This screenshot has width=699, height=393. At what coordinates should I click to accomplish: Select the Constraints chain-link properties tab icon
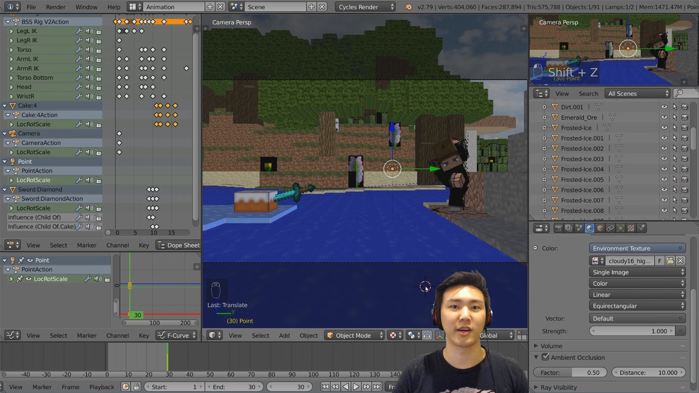[x=610, y=228]
